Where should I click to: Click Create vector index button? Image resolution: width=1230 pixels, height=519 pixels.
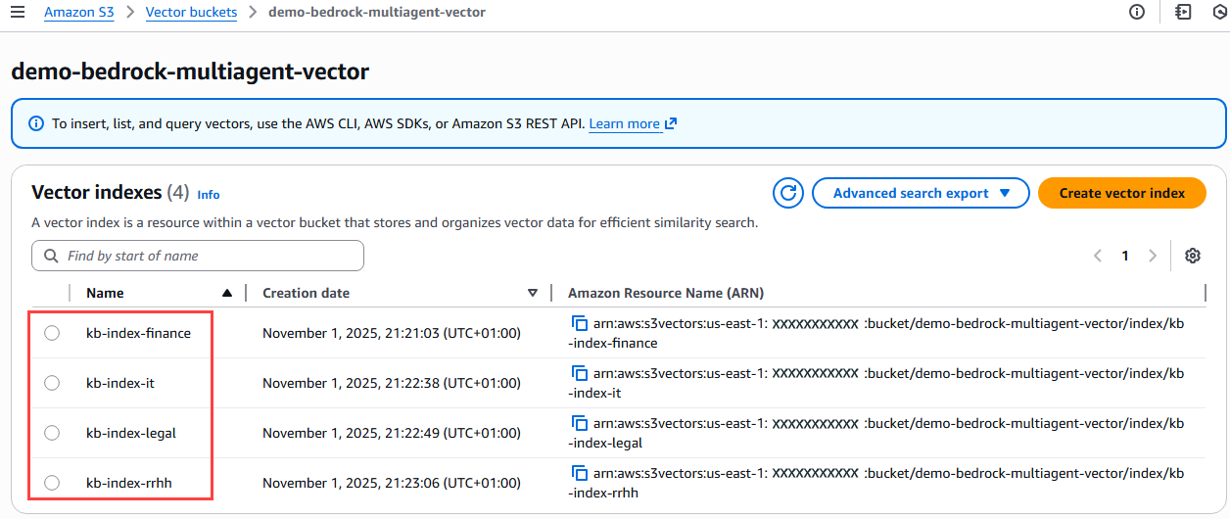1122,193
